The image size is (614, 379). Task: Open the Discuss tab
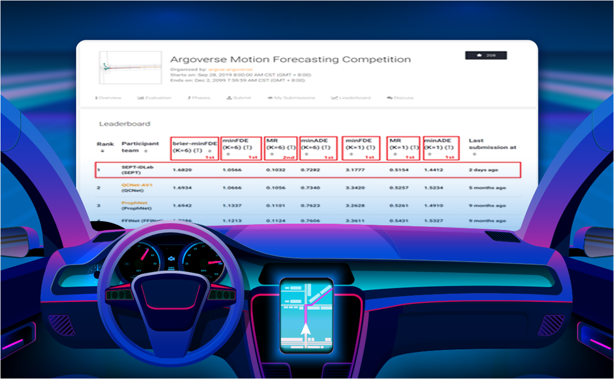pos(400,98)
